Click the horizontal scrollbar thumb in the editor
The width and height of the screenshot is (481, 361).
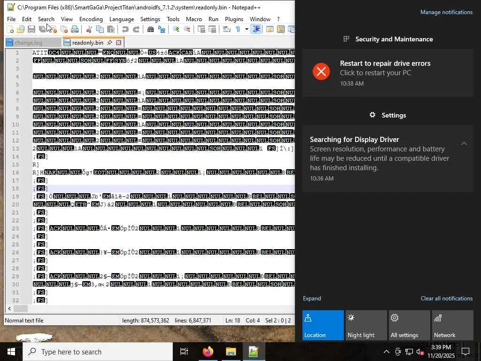21,308
